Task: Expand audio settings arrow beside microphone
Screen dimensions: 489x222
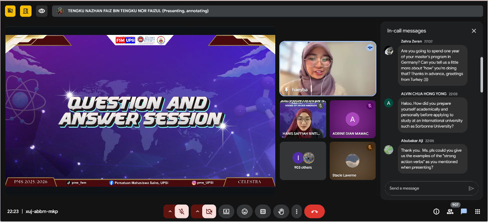Action: coord(170,212)
